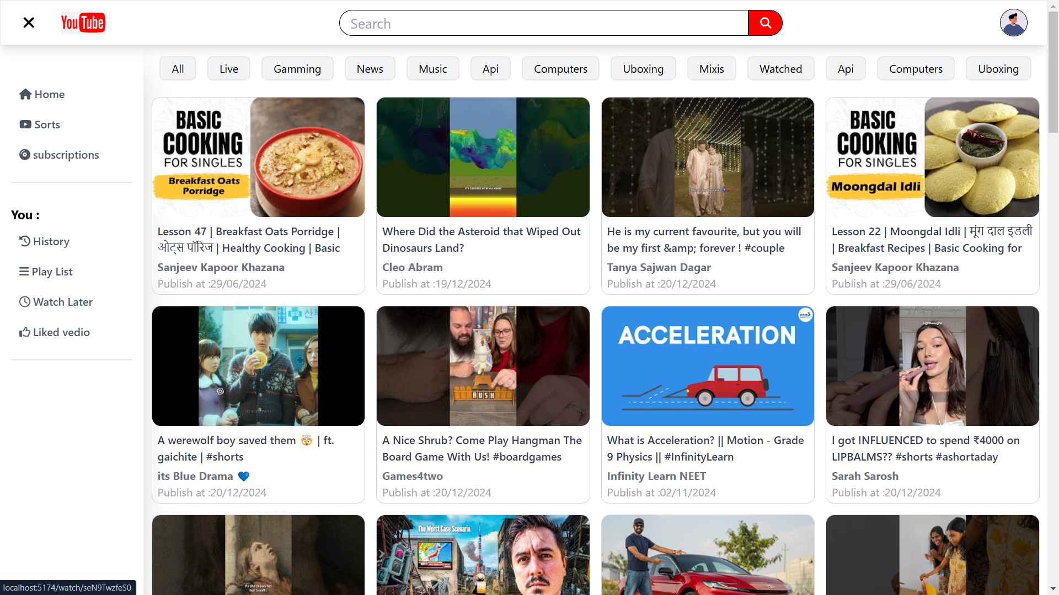
Task: Open subscriptions from the sidebar
Action: (x=59, y=155)
